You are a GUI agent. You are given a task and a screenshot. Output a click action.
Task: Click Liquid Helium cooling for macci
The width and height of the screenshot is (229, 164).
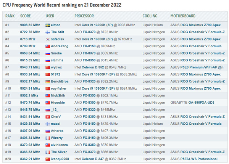[x=153, y=124]
